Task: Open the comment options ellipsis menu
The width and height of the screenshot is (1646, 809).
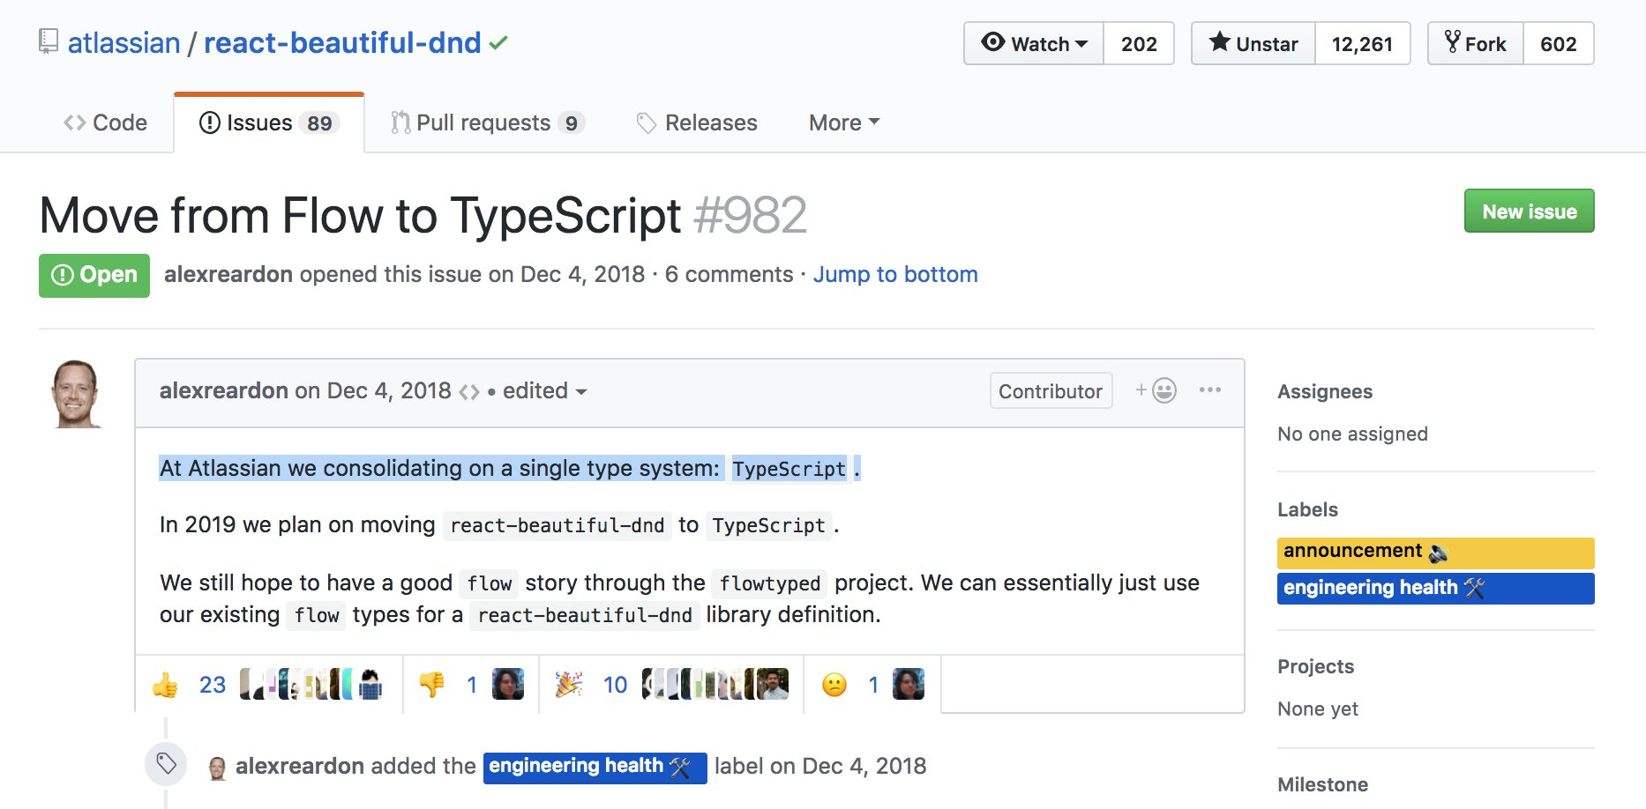Action: pos(1210,390)
